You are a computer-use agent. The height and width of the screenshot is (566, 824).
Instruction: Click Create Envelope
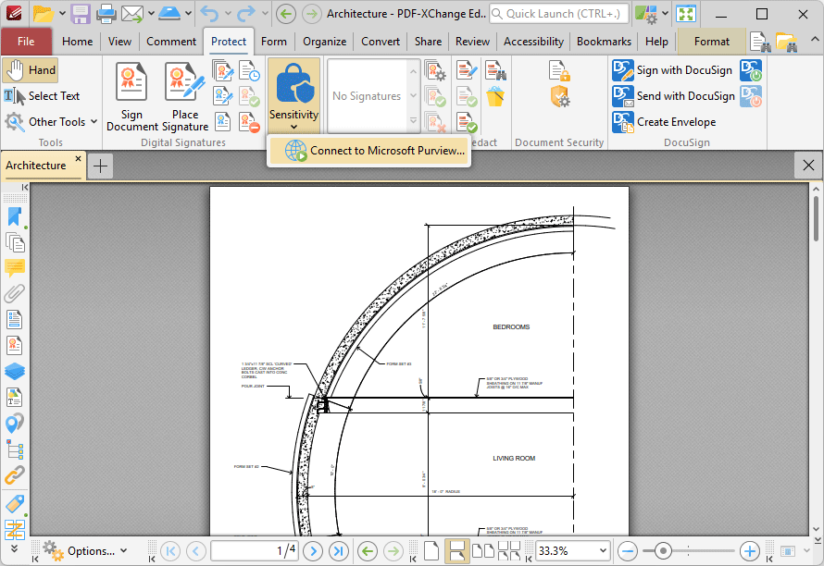pyautogui.click(x=664, y=122)
